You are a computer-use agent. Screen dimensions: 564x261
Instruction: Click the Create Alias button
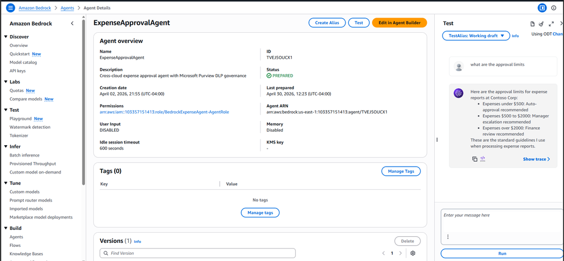click(327, 23)
